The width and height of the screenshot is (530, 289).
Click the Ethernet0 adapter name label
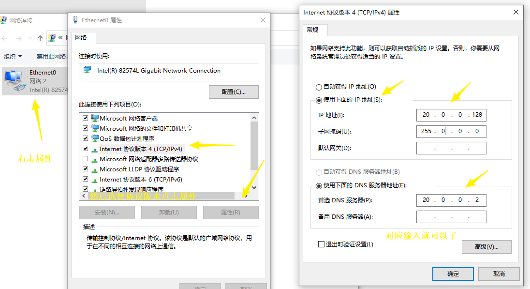click(x=43, y=73)
